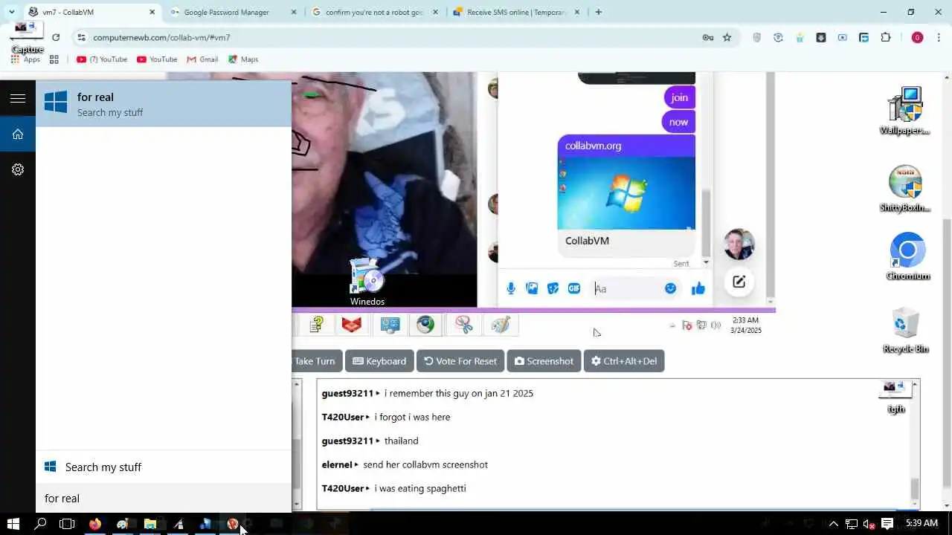Image resolution: width=952 pixels, height=535 pixels.
Task: Click the red COMODO icon in VM taskbar
Action: pyautogui.click(x=352, y=324)
